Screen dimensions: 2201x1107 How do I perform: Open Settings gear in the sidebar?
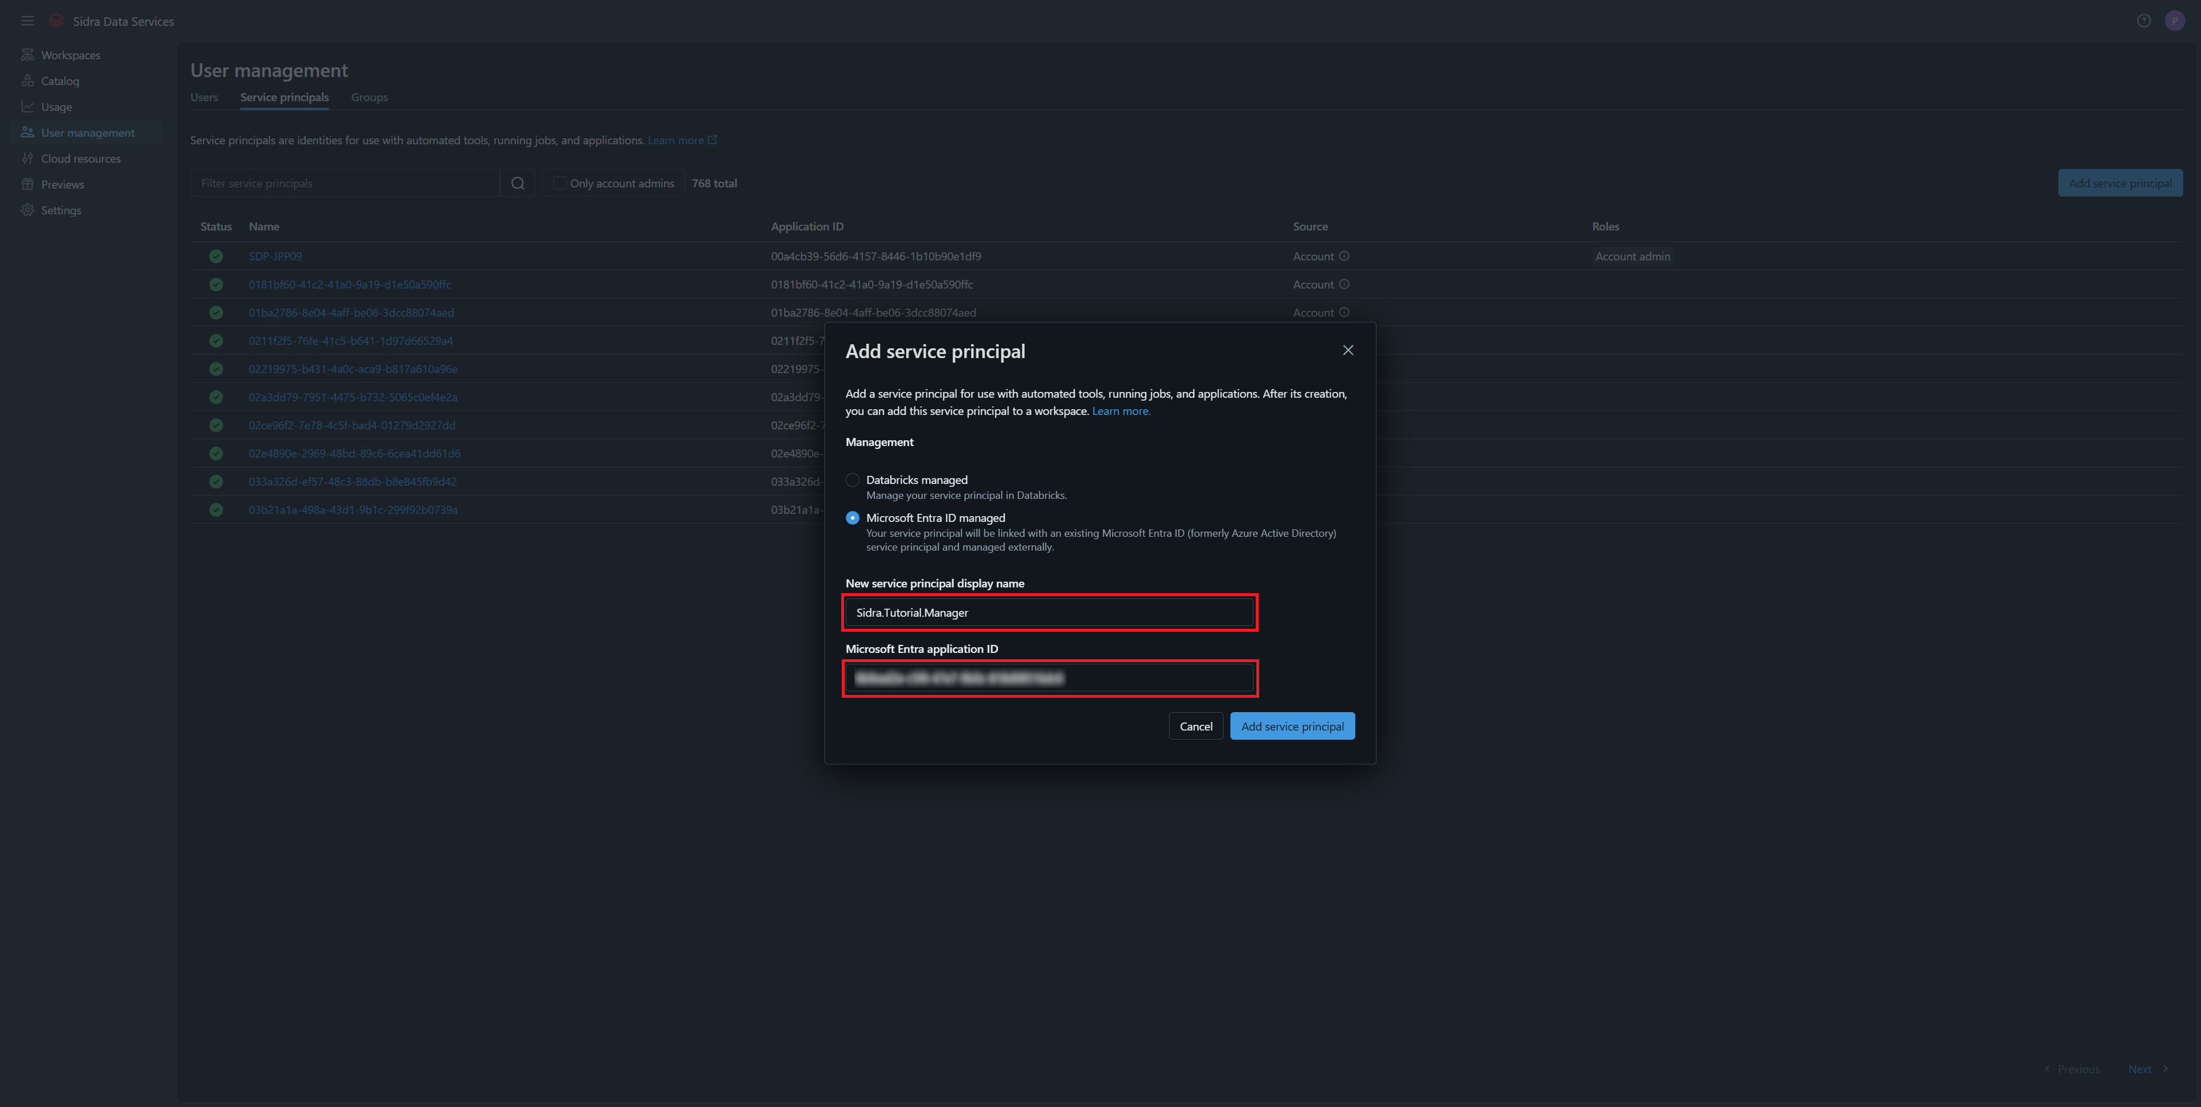[x=28, y=210]
